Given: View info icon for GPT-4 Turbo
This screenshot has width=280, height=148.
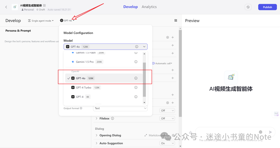Looking at the screenshot, I should pos(136,88).
